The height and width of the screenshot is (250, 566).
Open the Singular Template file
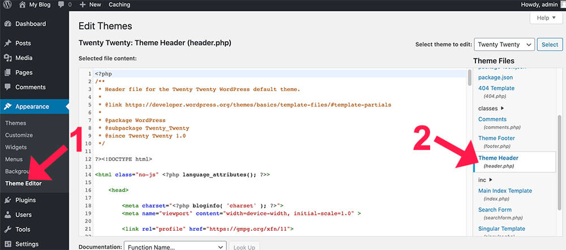coord(501,229)
